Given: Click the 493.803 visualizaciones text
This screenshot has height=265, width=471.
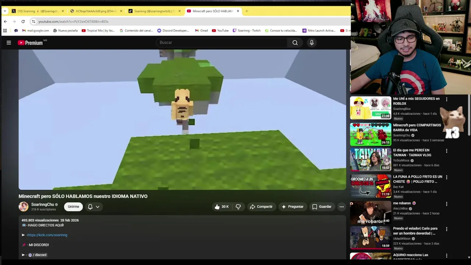Looking at the screenshot, I should coord(40,220).
